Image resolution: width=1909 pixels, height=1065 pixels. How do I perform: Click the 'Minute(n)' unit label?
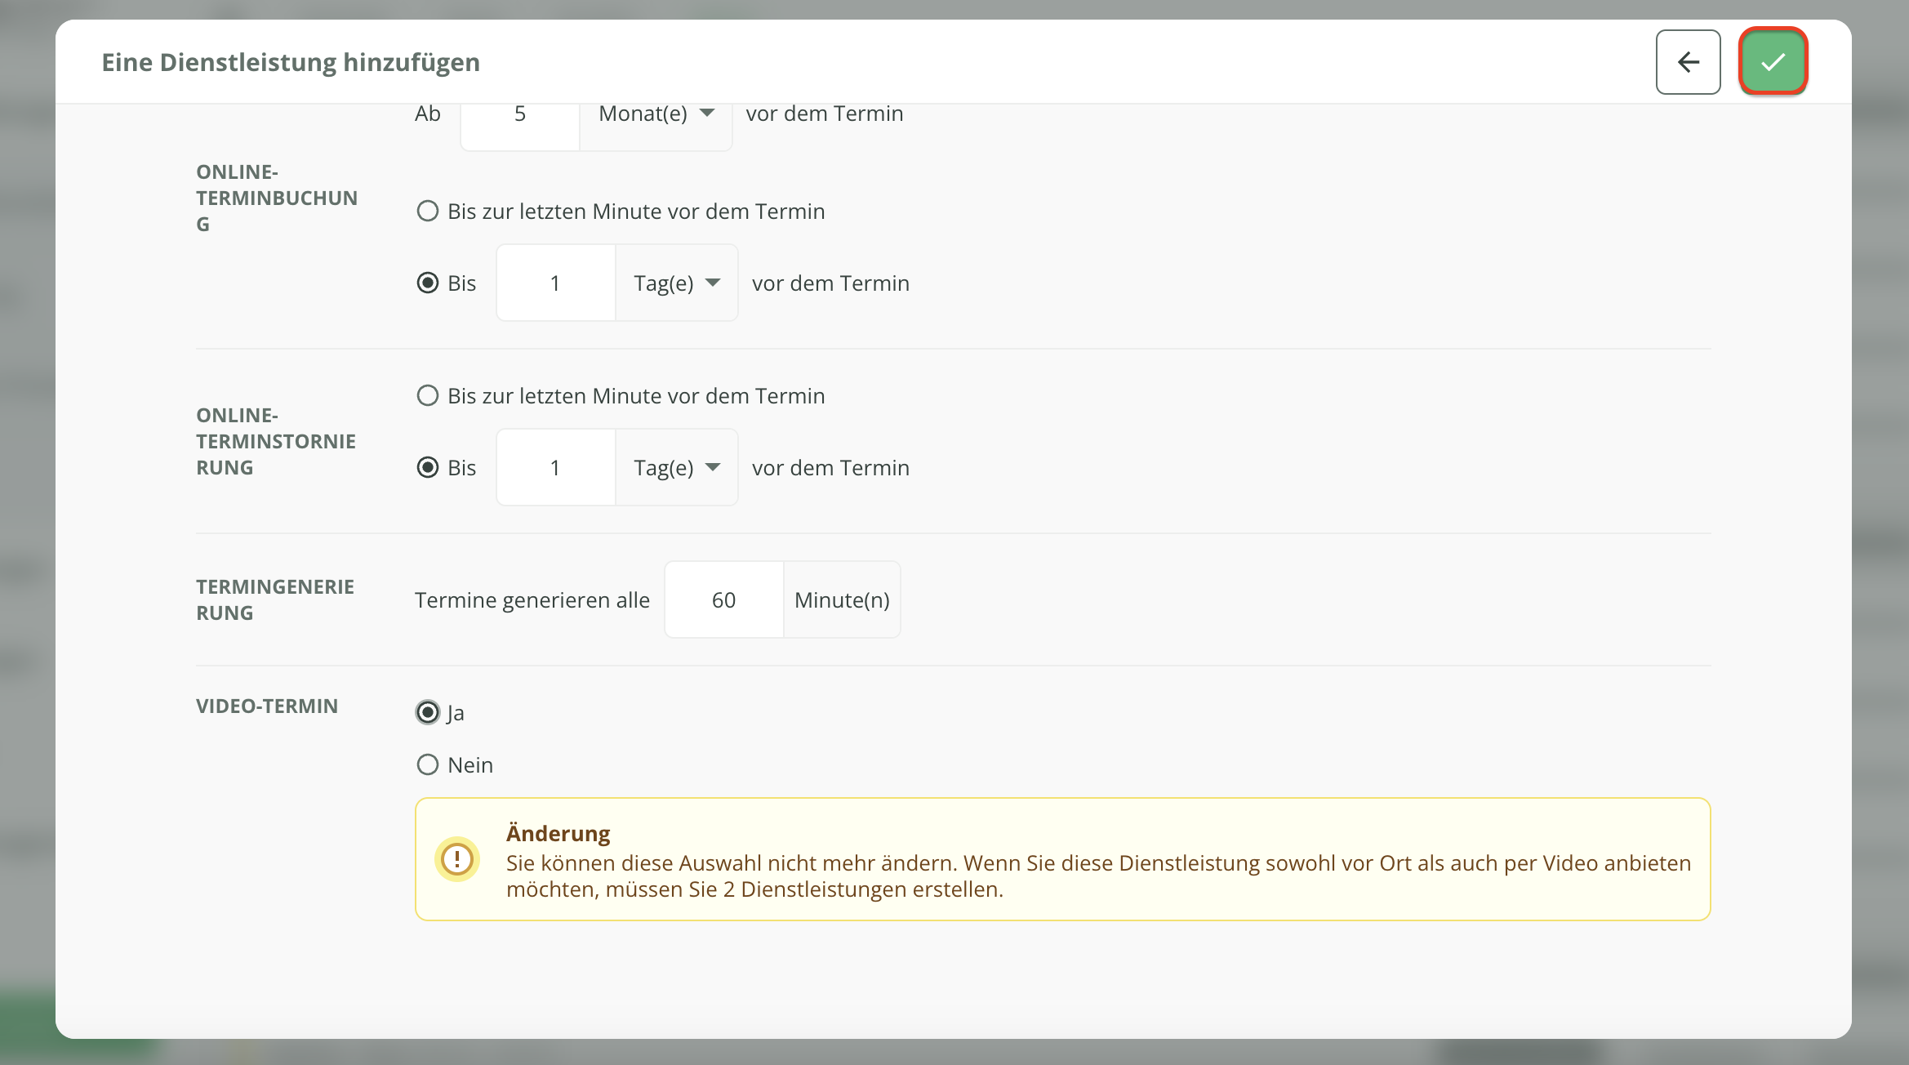tap(842, 600)
